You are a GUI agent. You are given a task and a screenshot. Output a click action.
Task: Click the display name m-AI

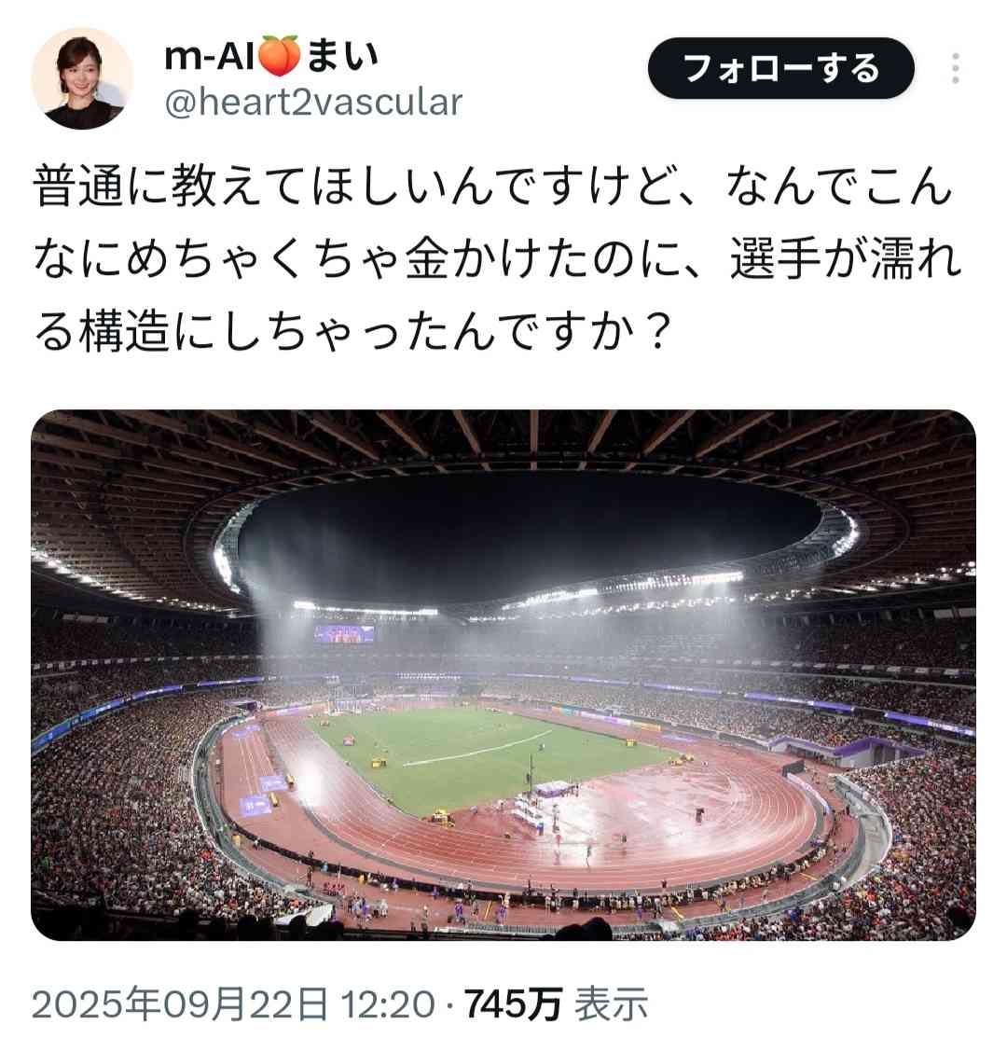click(x=210, y=56)
